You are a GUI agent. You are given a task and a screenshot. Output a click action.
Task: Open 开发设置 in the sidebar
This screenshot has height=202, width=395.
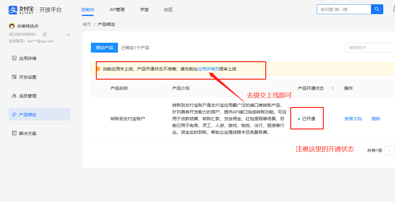[x=28, y=77]
